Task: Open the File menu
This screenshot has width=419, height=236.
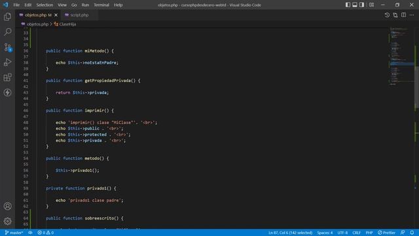Action: (16, 5)
